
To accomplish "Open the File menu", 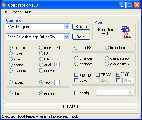I will (x=5, y=12).
